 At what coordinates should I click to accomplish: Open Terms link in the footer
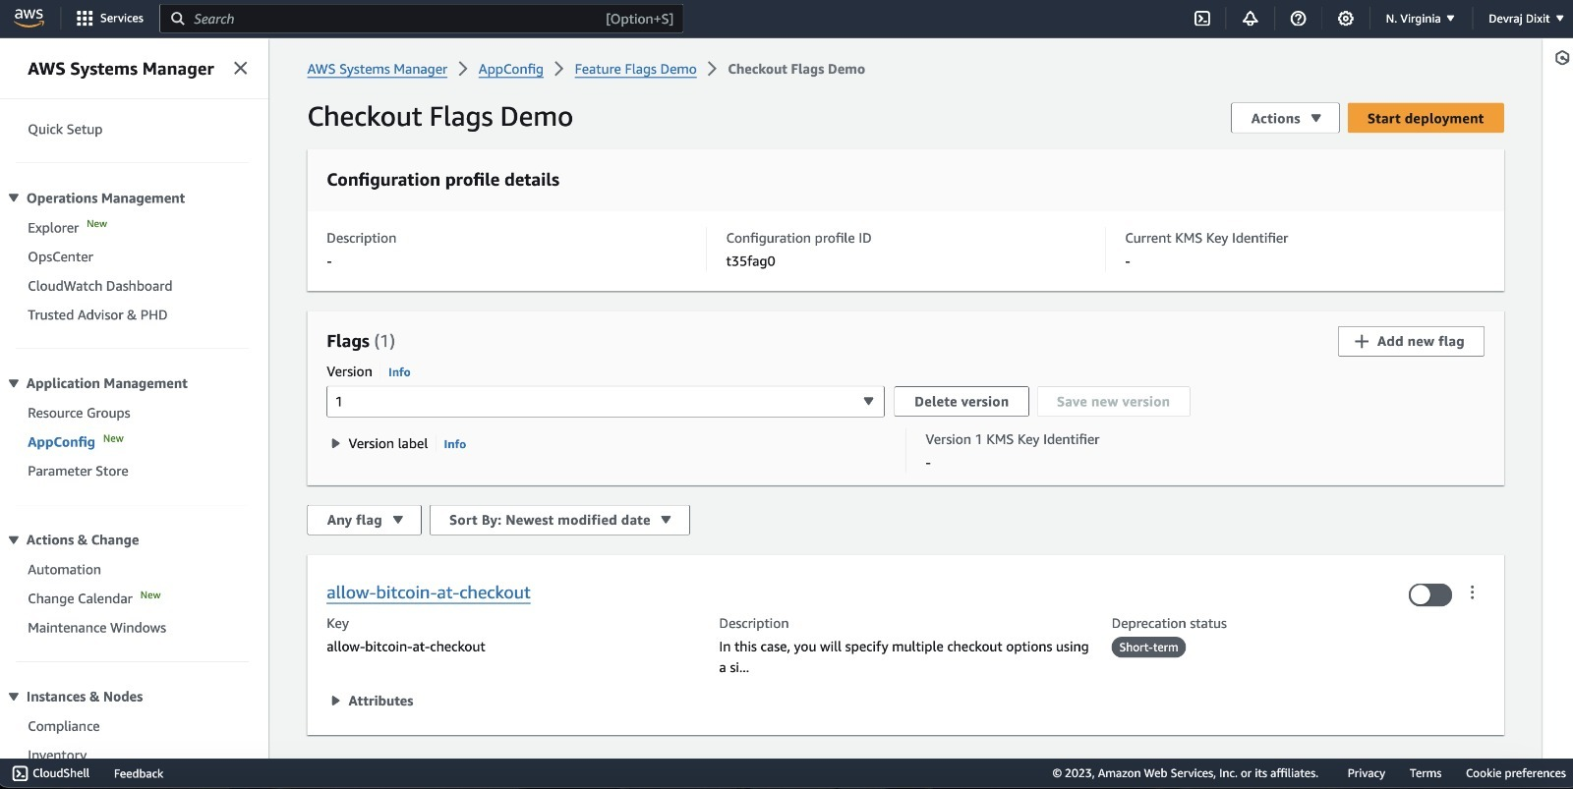click(x=1425, y=773)
